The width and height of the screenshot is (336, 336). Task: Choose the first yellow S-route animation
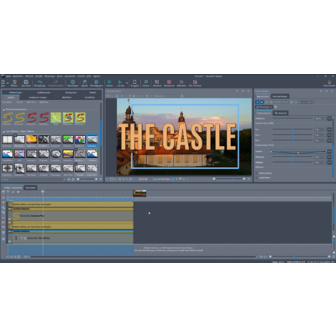(8, 118)
